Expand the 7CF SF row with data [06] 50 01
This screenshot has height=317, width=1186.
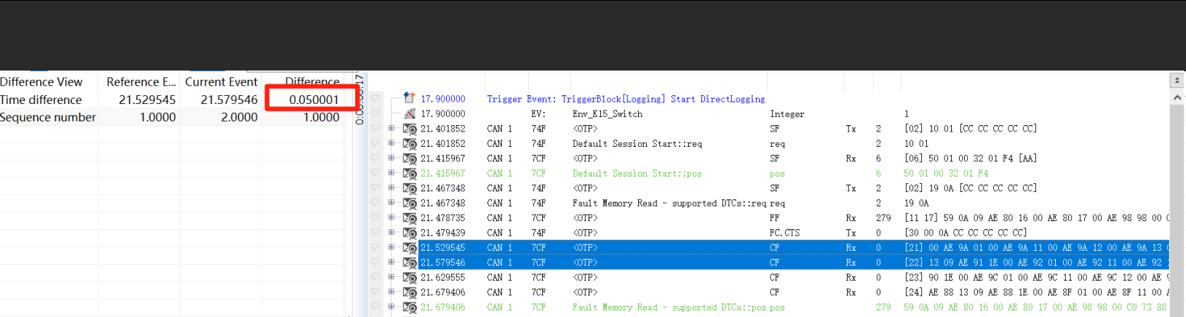click(391, 158)
